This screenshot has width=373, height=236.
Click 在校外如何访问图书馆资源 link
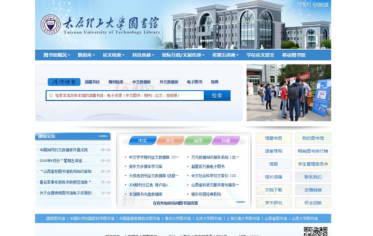(175, 203)
